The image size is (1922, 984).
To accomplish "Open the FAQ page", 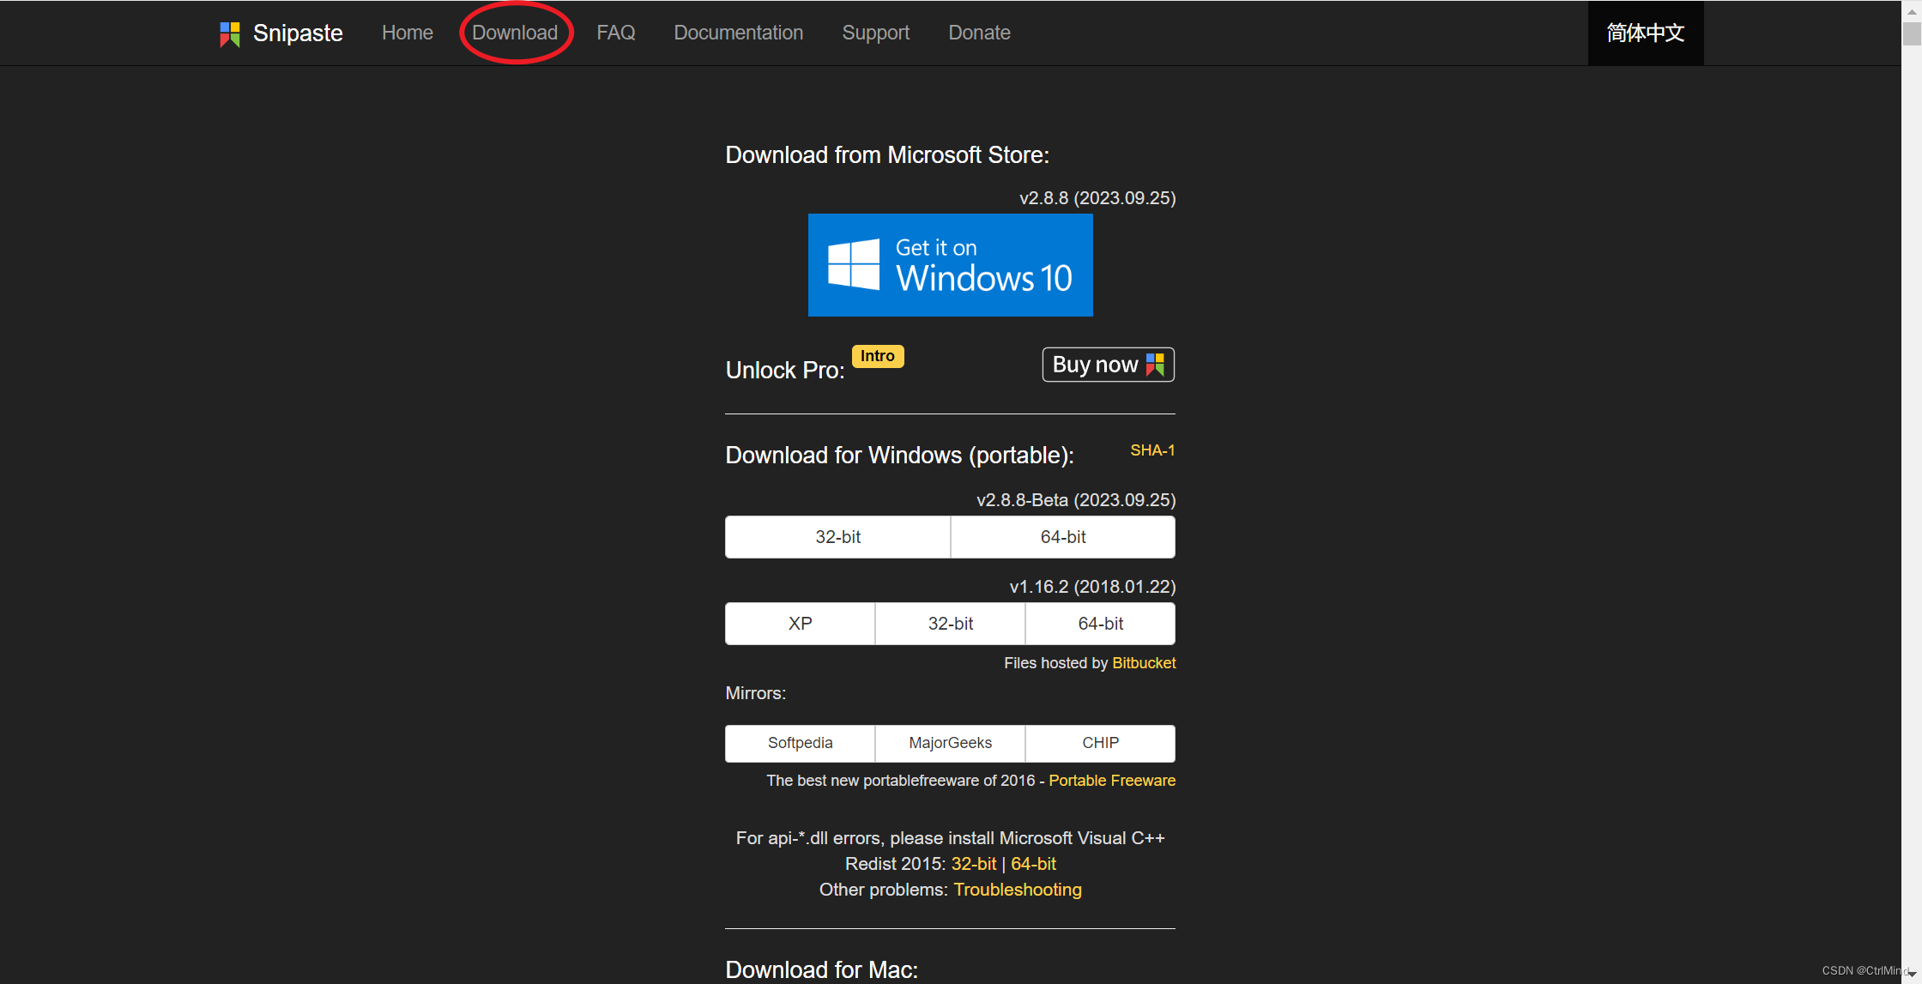I will tap(616, 33).
